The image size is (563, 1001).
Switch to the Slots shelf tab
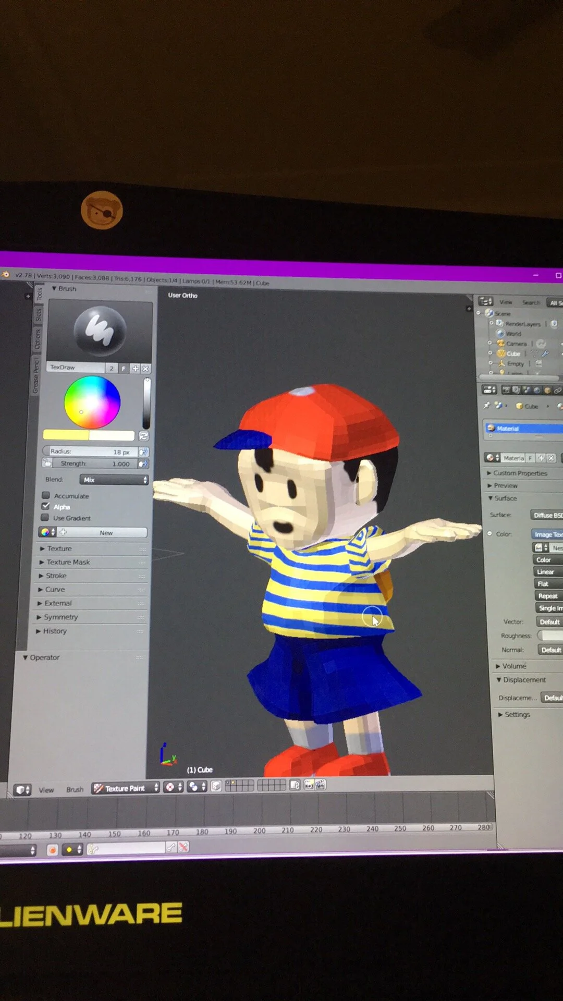[38, 315]
